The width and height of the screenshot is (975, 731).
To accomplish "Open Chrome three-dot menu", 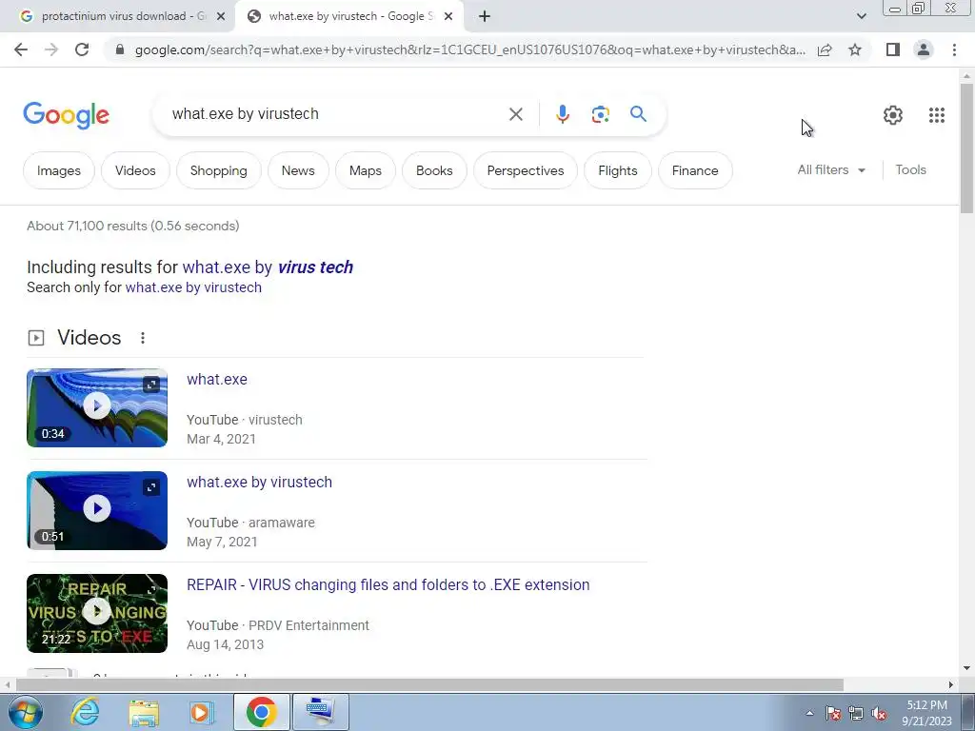I will [x=954, y=49].
